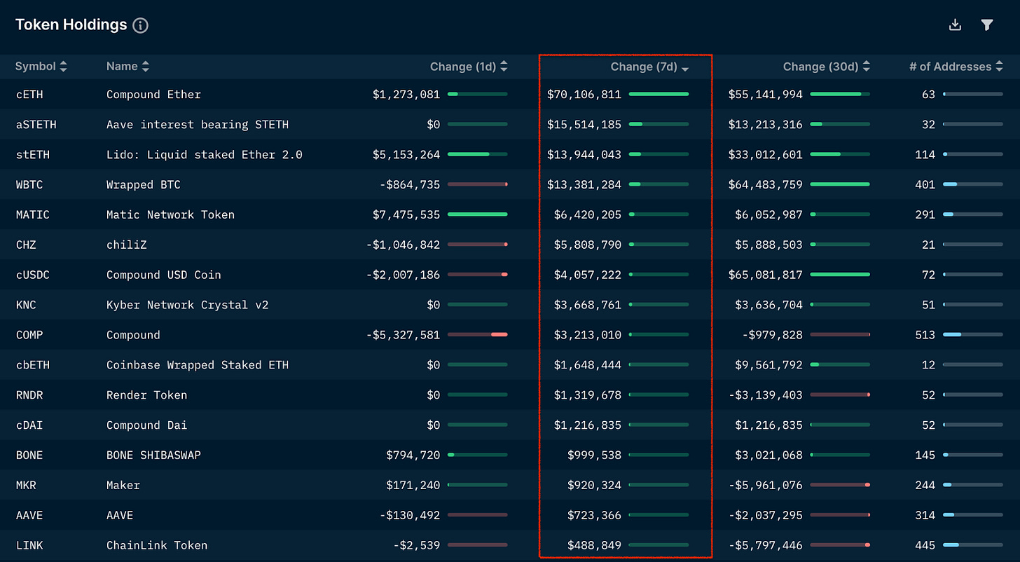The image size is (1020, 562).
Task: Select the cETH symbol cell
Action: pyautogui.click(x=29, y=95)
